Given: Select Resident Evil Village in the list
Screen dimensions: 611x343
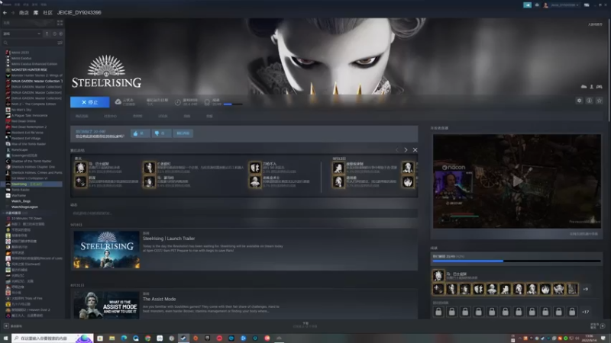Looking at the screenshot, I should [27, 138].
